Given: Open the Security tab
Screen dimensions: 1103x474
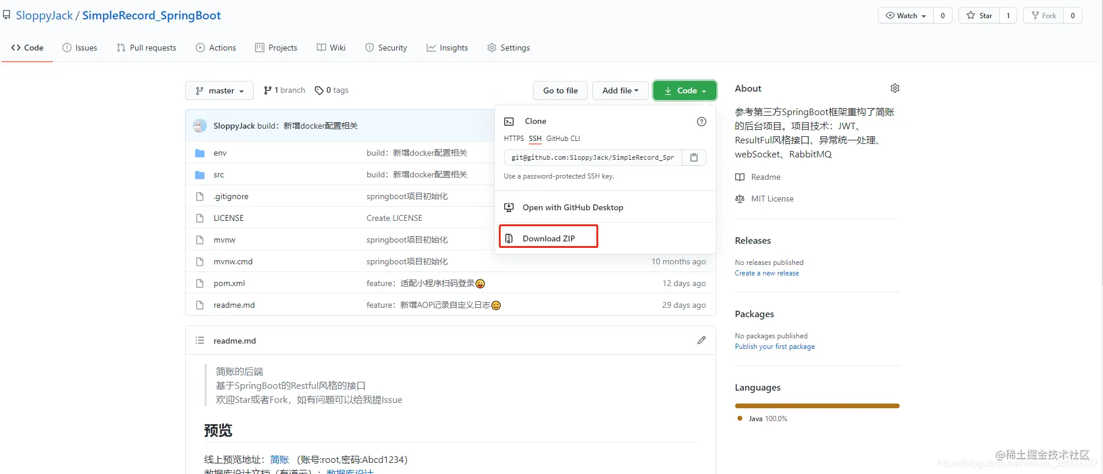Looking at the screenshot, I should [386, 48].
